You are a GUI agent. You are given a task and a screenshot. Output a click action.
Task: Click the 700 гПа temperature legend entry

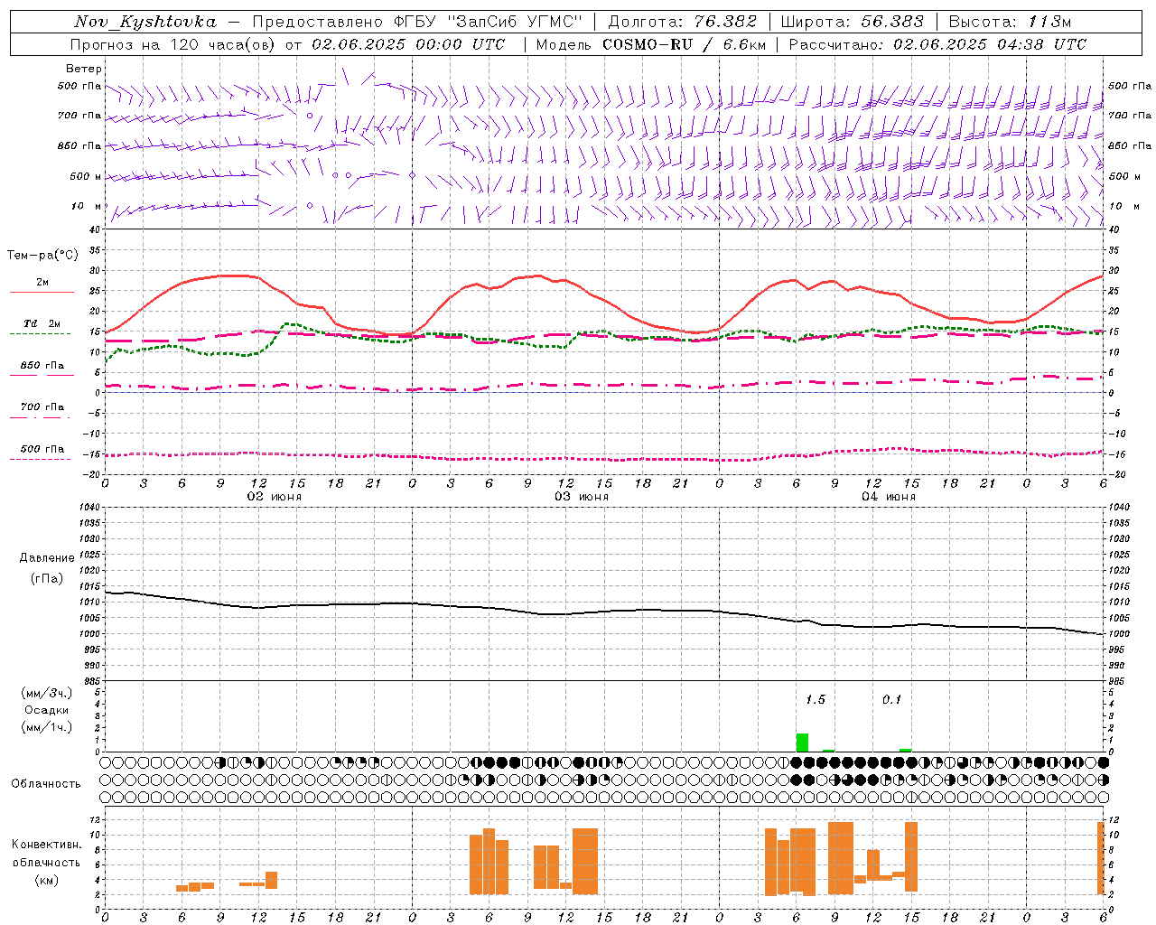pos(42,407)
